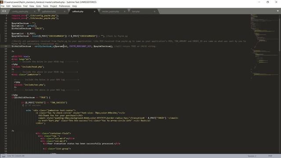
Task: Click the require_once config_paytm.php line
Action: click(35, 16)
